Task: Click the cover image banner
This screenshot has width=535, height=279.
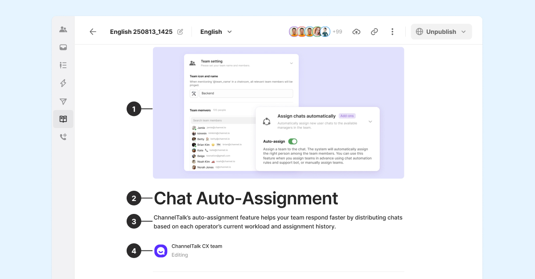Action: point(279,113)
